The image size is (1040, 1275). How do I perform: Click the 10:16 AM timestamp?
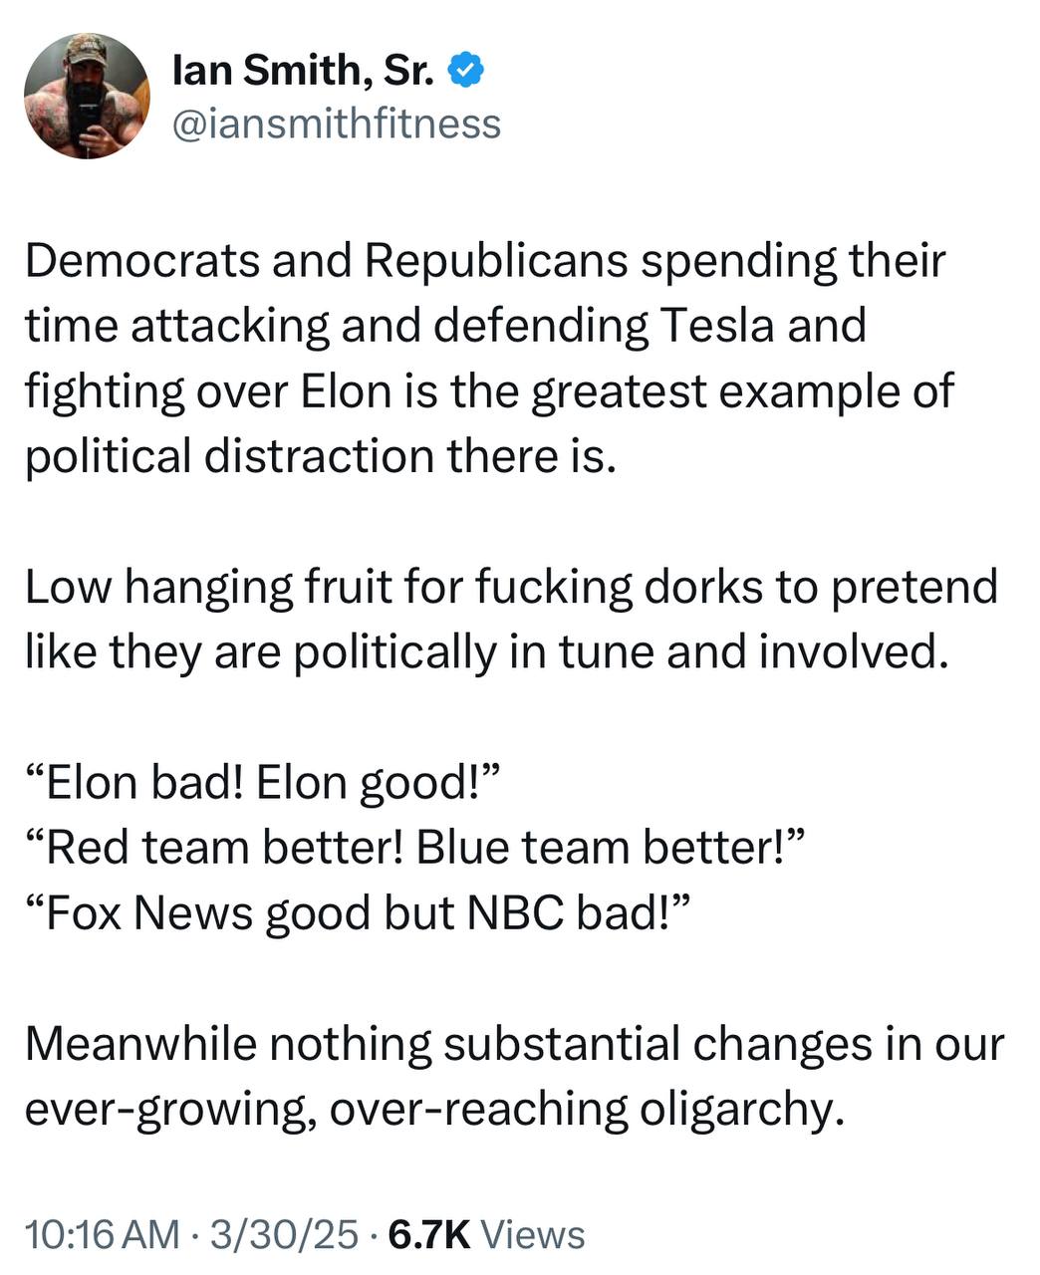click(103, 1233)
